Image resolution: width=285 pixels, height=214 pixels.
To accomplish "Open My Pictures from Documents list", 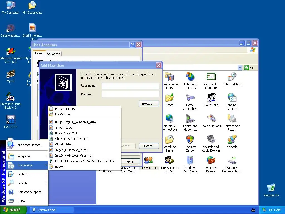I will coord(84,114).
